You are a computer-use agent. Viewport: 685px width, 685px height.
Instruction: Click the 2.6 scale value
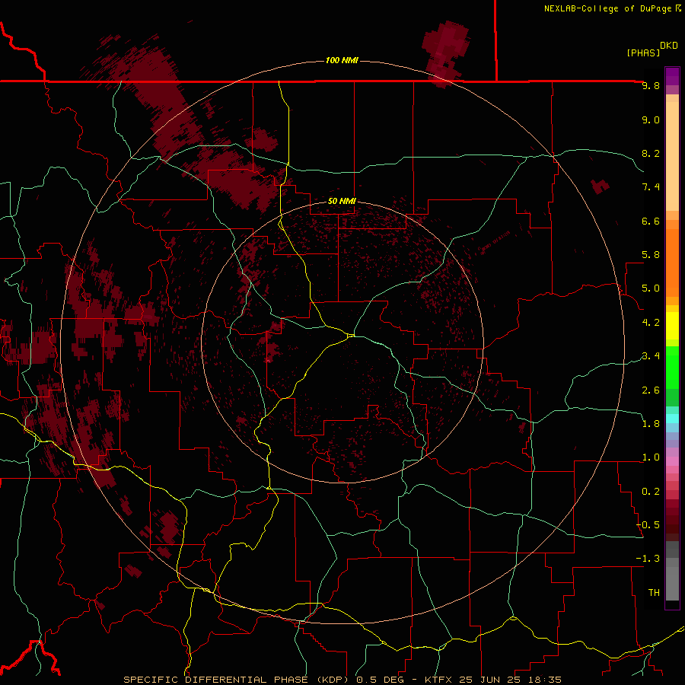[x=651, y=390]
